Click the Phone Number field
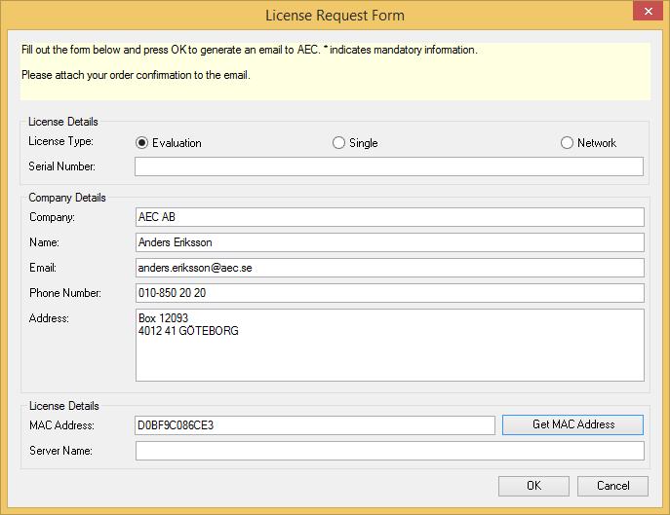670x515 pixels. pos(390,293)
